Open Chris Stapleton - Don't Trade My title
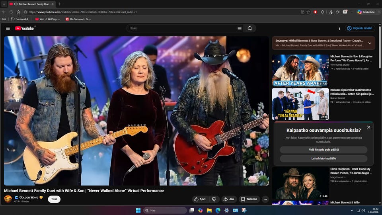Image resolution: width=382 pixels, height=215 pixels. (351, 171)
